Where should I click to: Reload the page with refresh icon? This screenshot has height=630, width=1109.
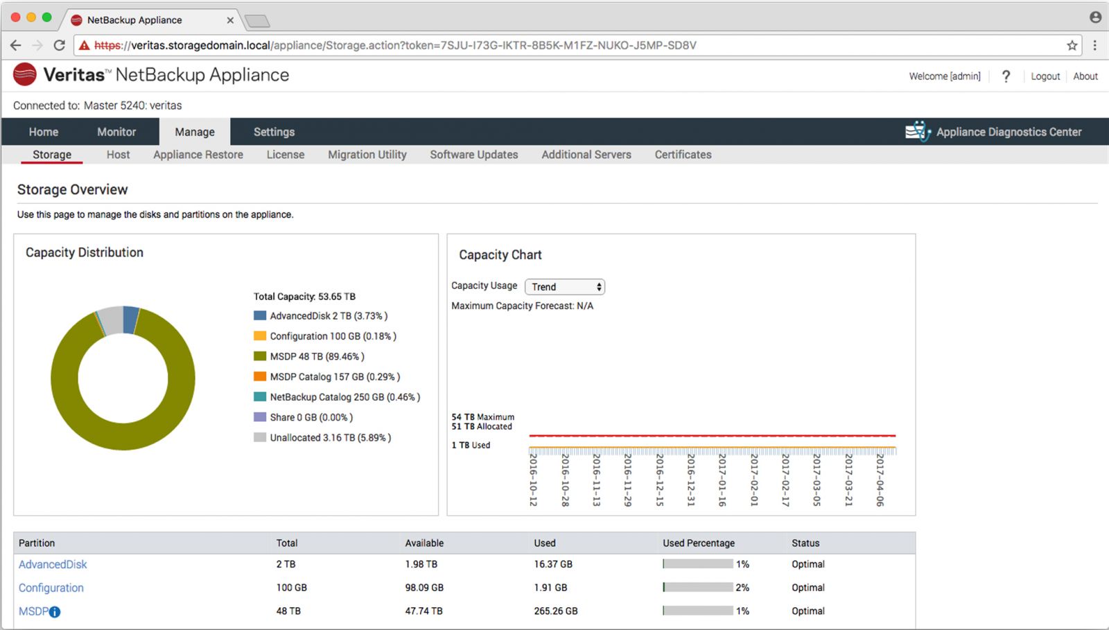click(60, 45)
